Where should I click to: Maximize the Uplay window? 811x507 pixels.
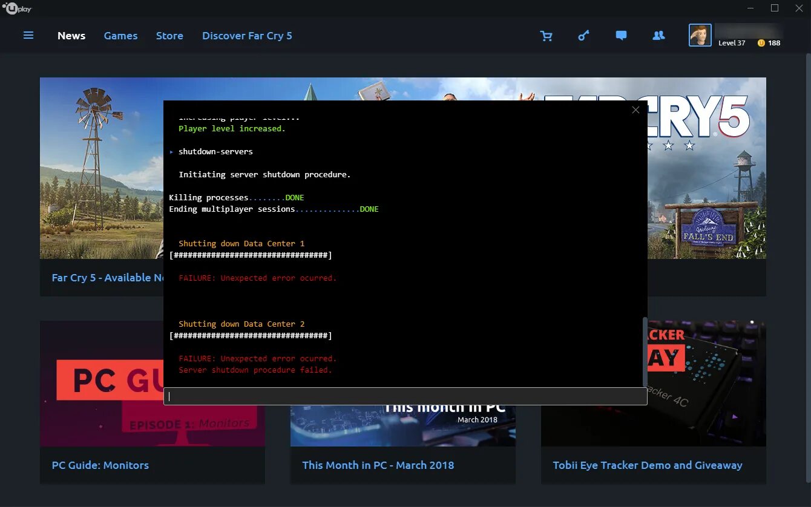(x=775, y=8)
